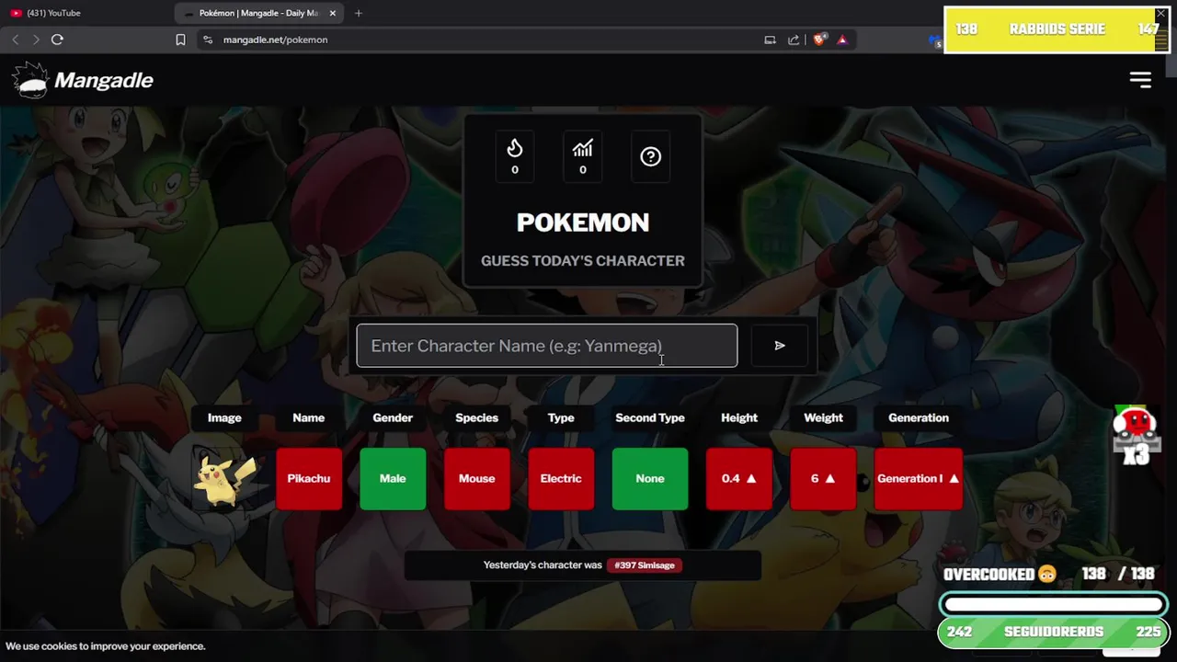Click the Image column header

(224, 417)
